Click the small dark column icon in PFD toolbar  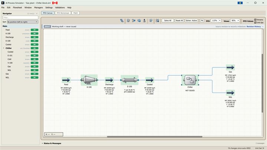[x=144, y=21]
